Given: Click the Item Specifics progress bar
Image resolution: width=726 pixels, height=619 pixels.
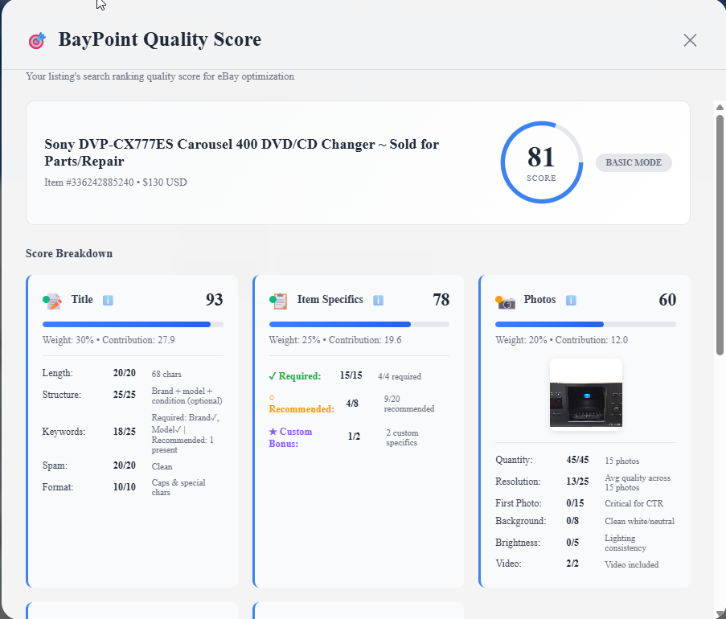Looking at the screenshot, I should (x=359, y=324).
